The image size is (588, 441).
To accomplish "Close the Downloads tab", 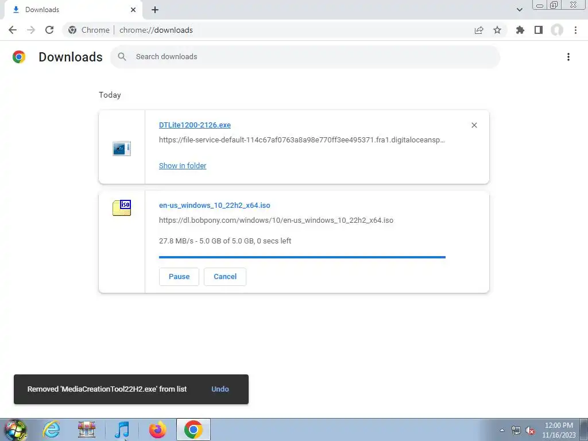I will pos(133,10).
